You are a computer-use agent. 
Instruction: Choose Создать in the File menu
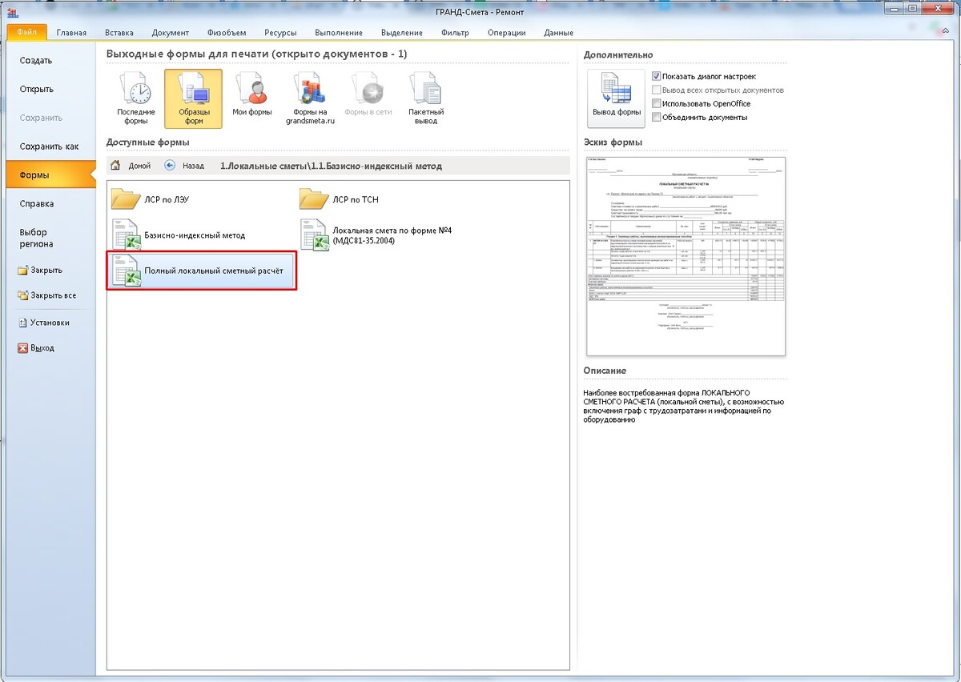51,60
